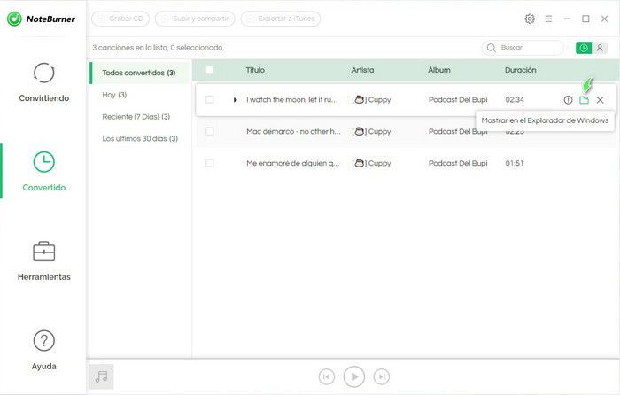
Task: Show I watch the moon file in Explorer
Action: (584, 100)
